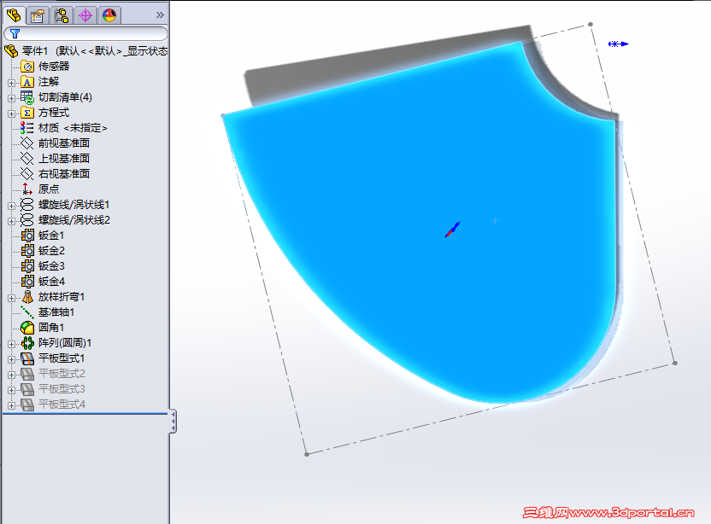The height and width of the screenshot is (524, 711).
Task: Click the blue grain direction arrow
Action: point(618,44)
